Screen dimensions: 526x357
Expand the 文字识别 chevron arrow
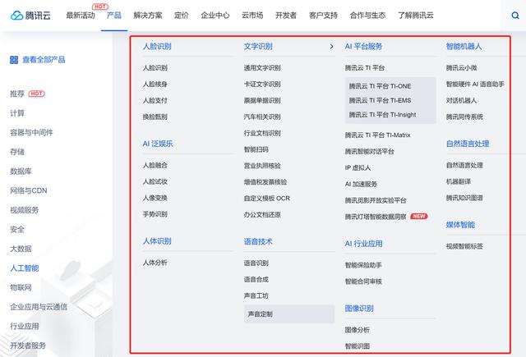pos(331,46)
